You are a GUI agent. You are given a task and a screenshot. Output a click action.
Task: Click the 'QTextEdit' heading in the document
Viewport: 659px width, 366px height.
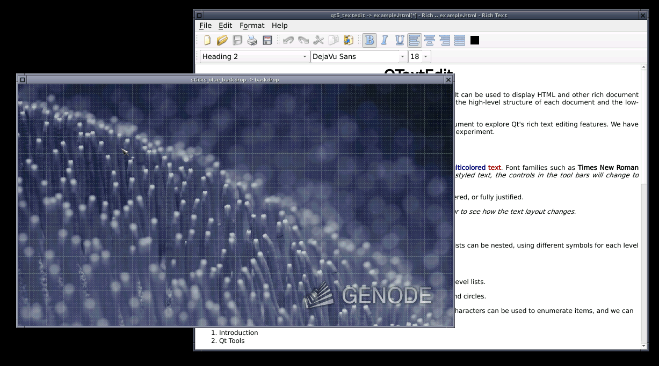[x=418, y=71]
